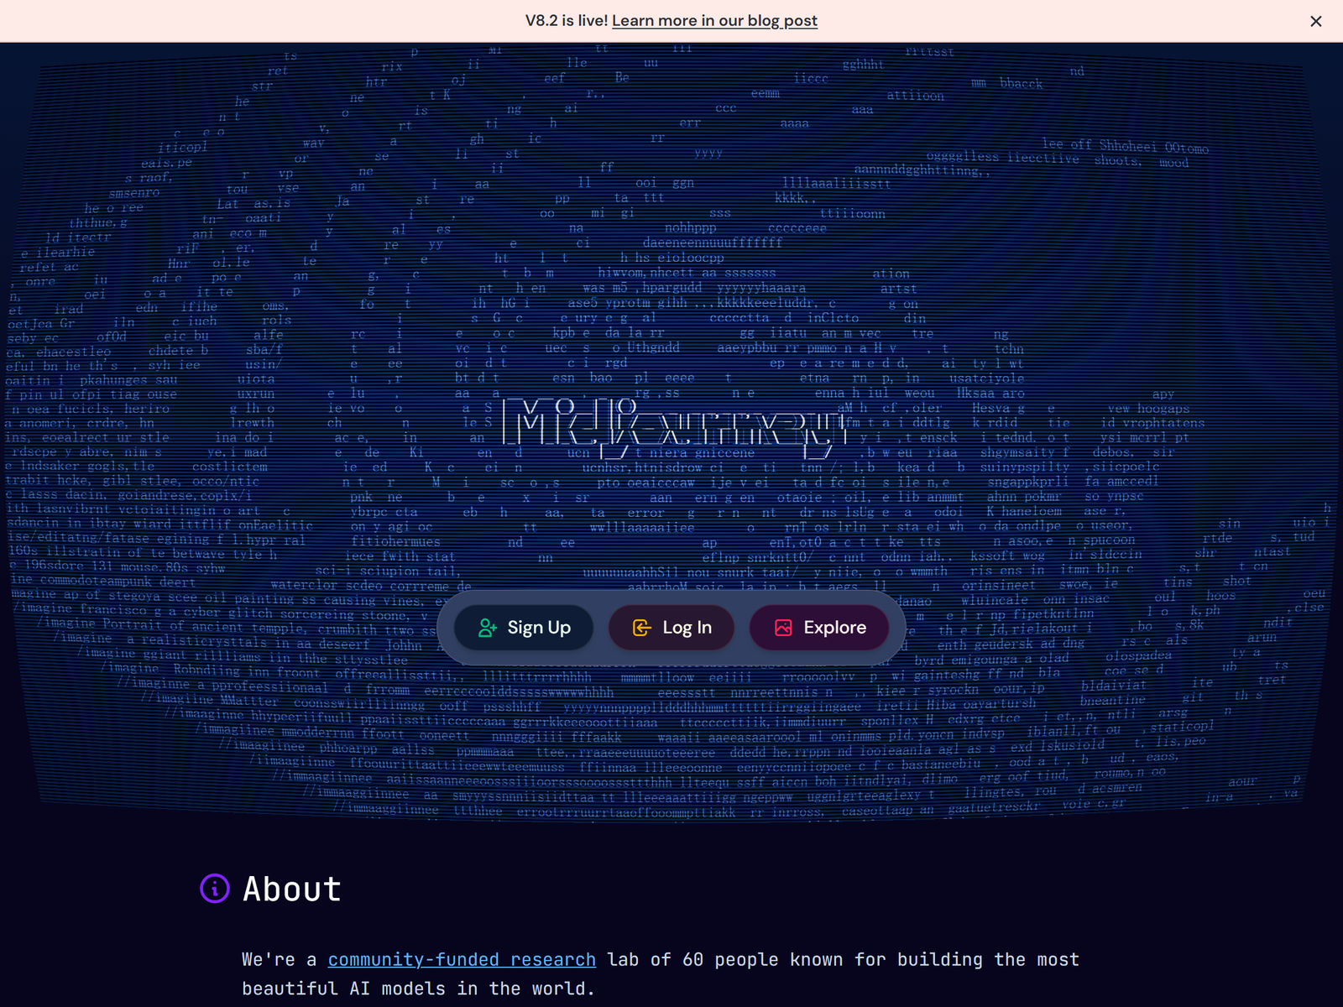Click 'lab of 60 people known for building' text
This screenshot has width=1343, height=1007.
tap(795, 959)
